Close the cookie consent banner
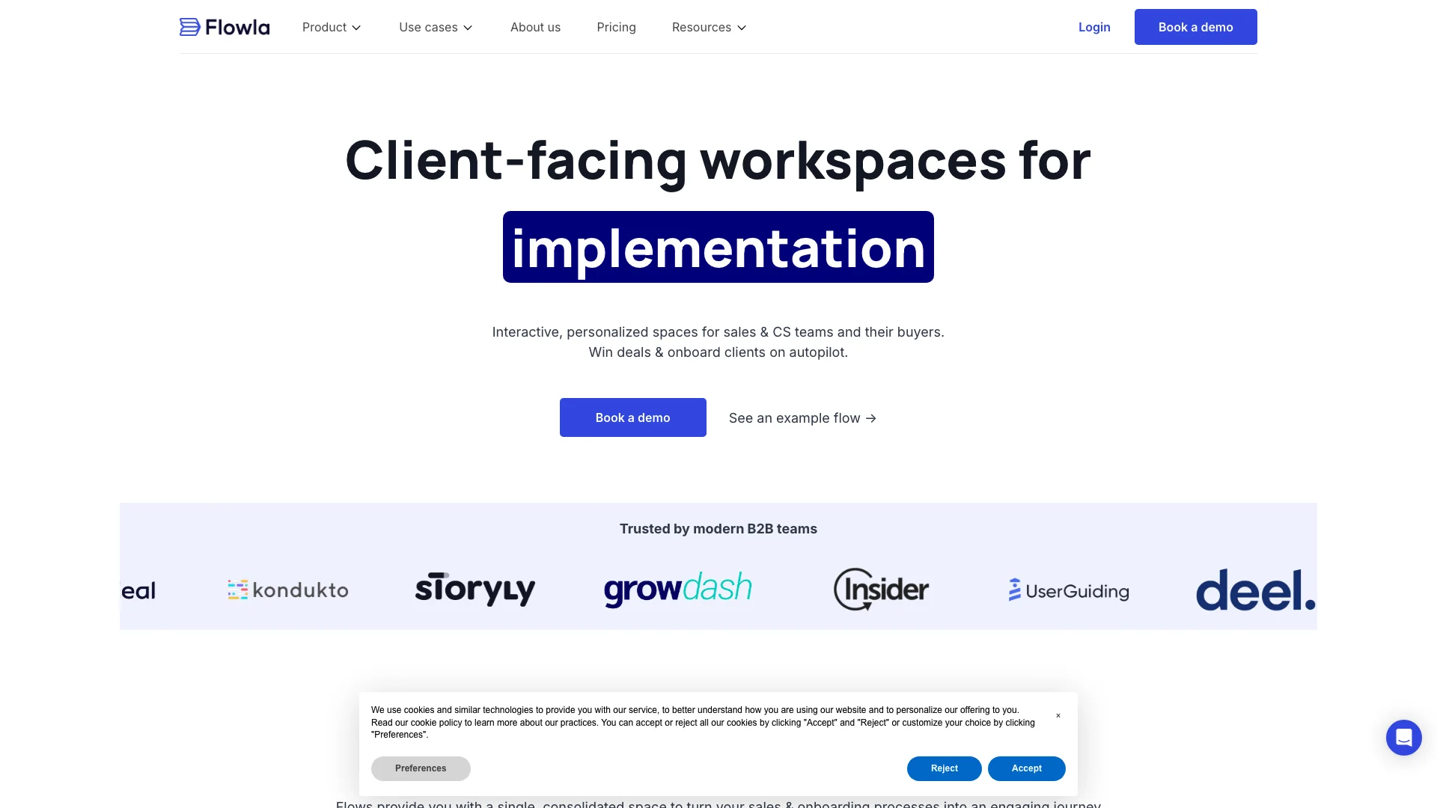Viewport: 1437px width, 808px height. [x=1058, y=716]
